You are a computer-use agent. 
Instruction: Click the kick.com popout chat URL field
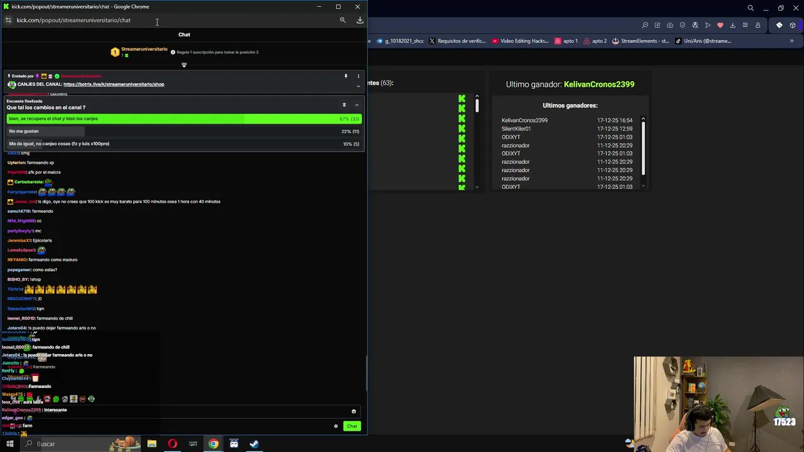73,20
